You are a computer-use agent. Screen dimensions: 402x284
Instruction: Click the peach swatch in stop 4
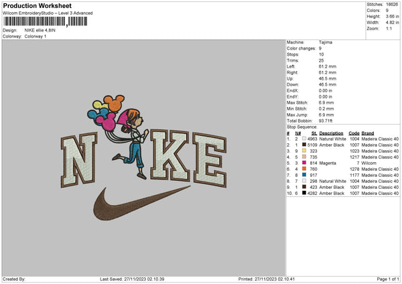(x=304, y=157)
